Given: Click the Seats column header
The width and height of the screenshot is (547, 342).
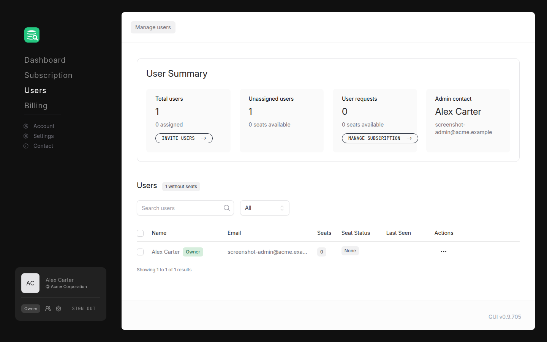Looking at the screenshot, I should [324, 233].
